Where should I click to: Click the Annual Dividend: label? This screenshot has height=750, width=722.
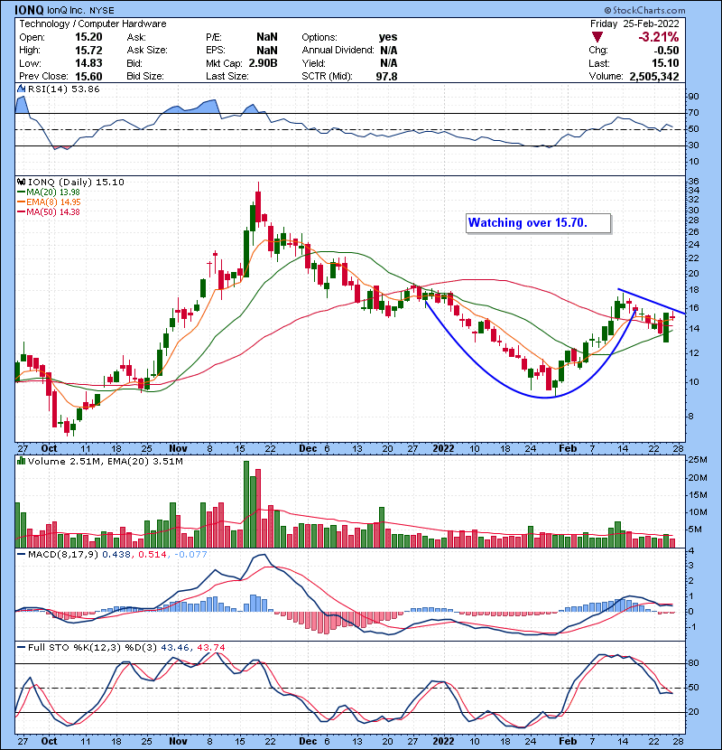(x=338, y=51)
